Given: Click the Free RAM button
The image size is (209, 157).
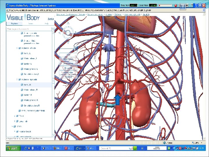Looking at the screenshot, I should pos(184,6).
